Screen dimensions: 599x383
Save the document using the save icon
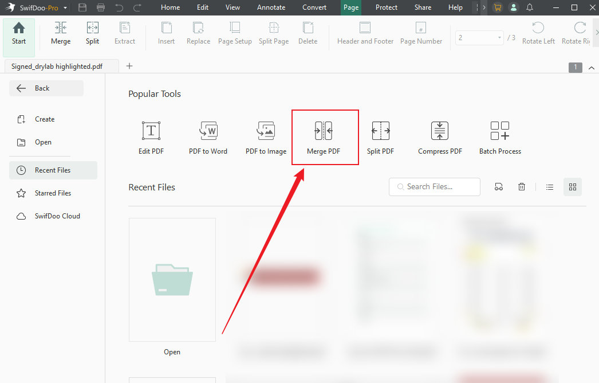coord(82,7)
